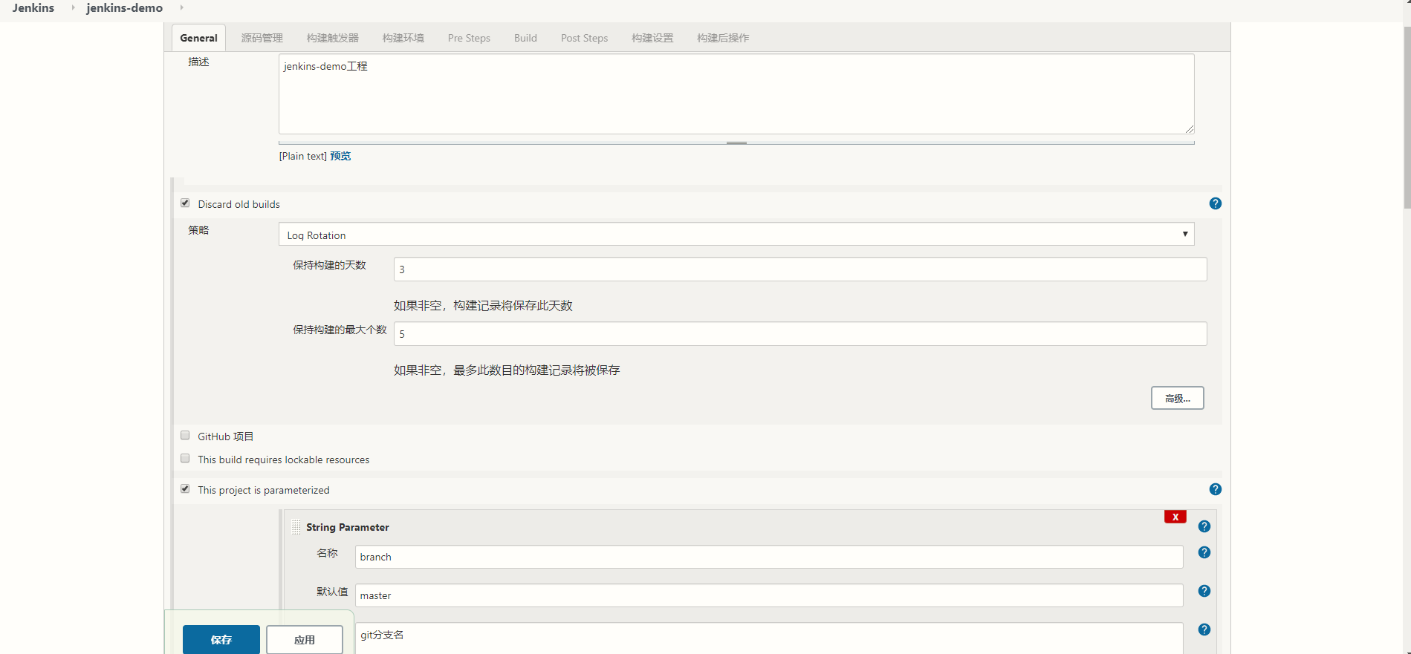
Task: Open help icon beside String Parameter heading
Action: pos(1204,526)
